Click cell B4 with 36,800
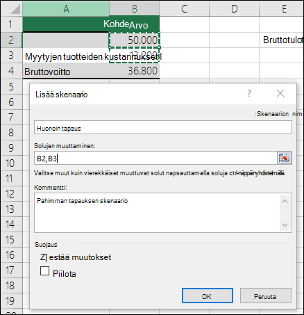Screen dimensions: 304x315 (135, 71)
